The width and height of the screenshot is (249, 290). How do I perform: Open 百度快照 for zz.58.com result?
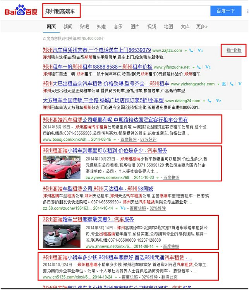coord(137,208)
